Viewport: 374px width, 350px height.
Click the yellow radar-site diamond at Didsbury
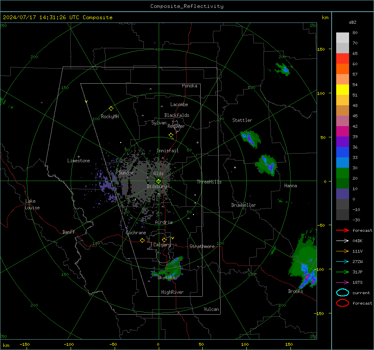click(x=158, y=181)
